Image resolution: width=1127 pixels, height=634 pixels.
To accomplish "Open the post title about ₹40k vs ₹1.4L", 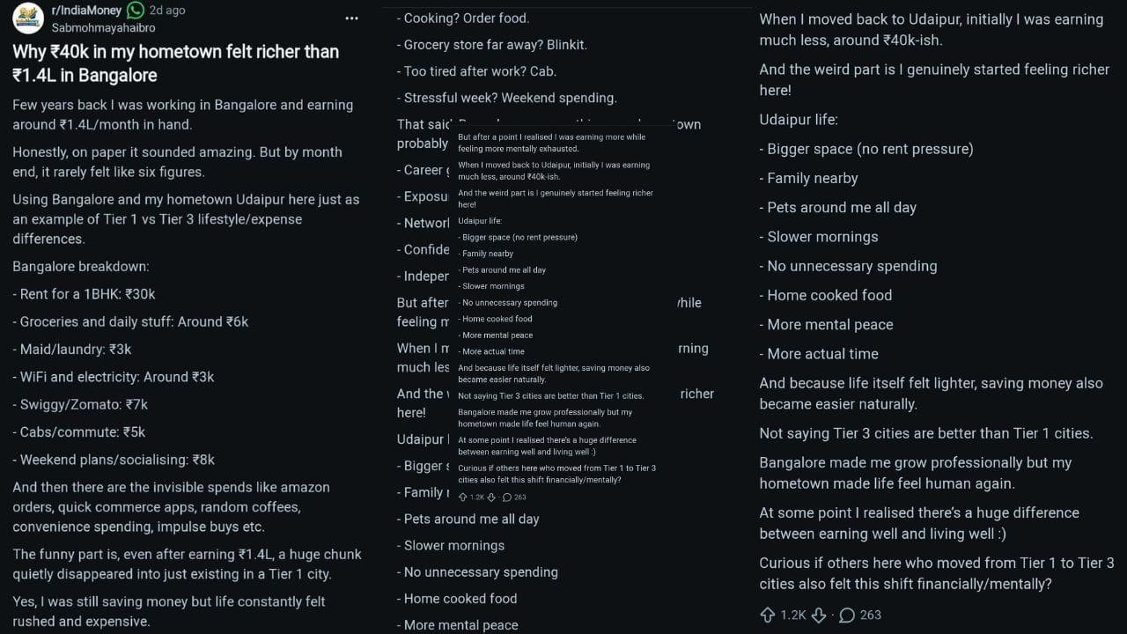I will pyautogui.click(x=176, y=63).
